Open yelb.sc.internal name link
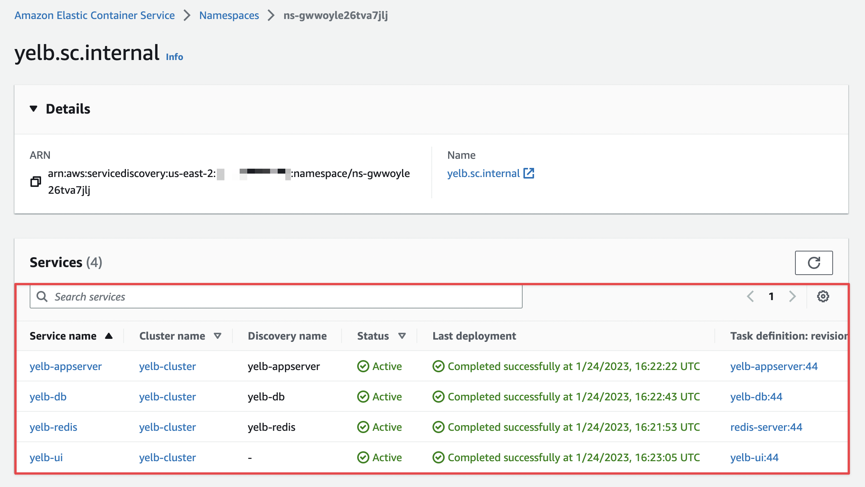 [483, 173]
